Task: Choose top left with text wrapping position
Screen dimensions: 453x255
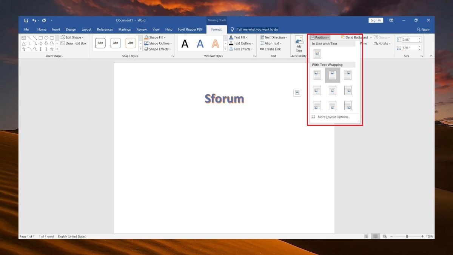Action: tap(317, 75)
